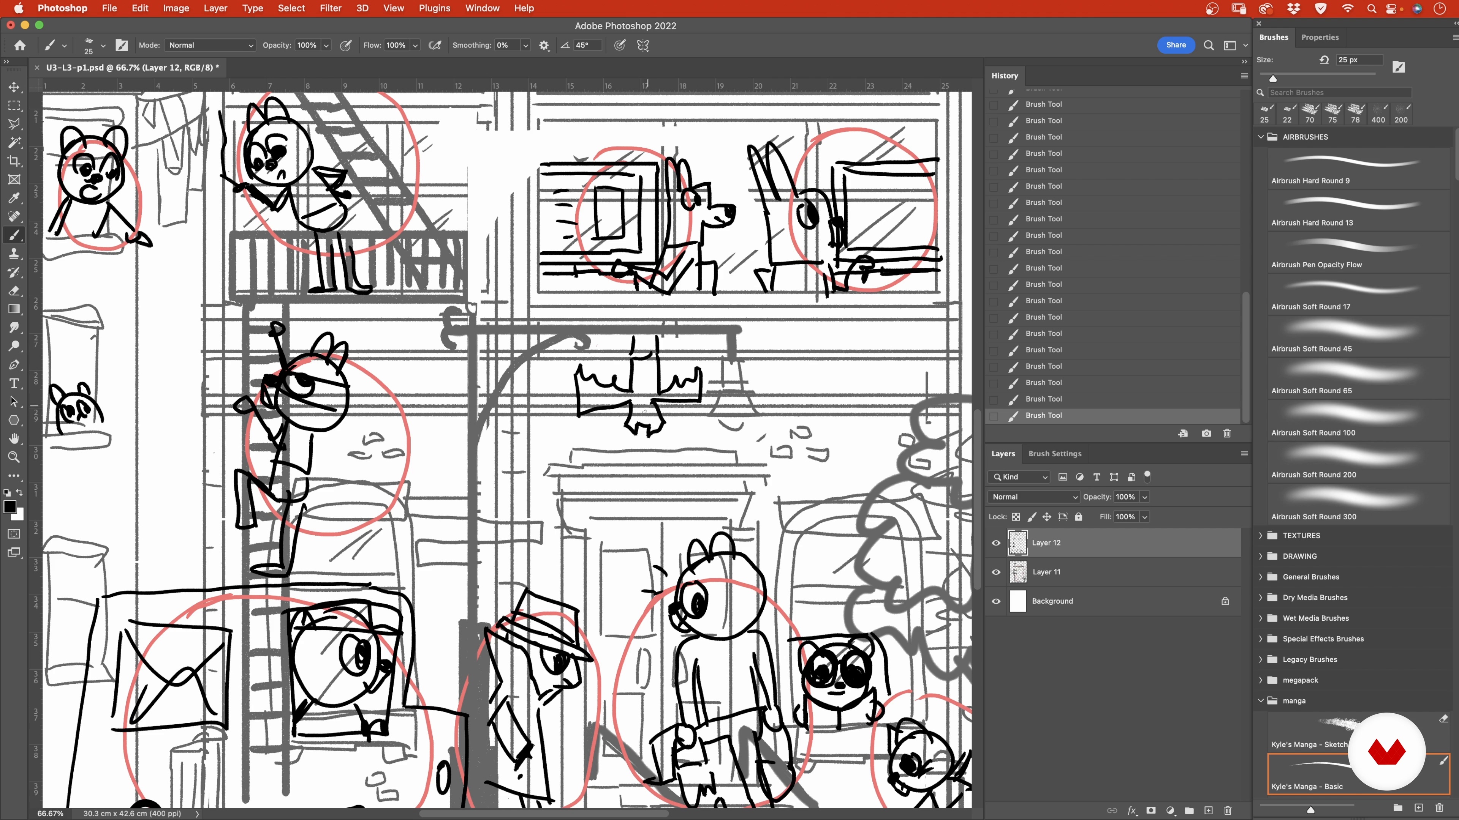Hide Layer 11 visibility eye
1459x820 pixels.
pyautogui.click(x=996, y=572)
